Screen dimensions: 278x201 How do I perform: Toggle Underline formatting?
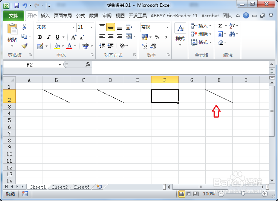(x=57, y=37)
